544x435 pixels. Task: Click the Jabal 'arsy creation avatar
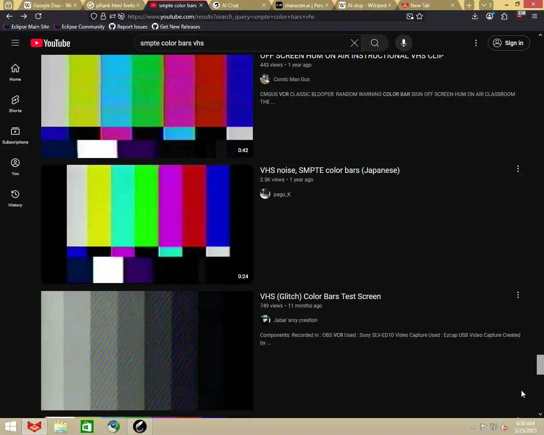pyautogui.click(x=265, y=319)
